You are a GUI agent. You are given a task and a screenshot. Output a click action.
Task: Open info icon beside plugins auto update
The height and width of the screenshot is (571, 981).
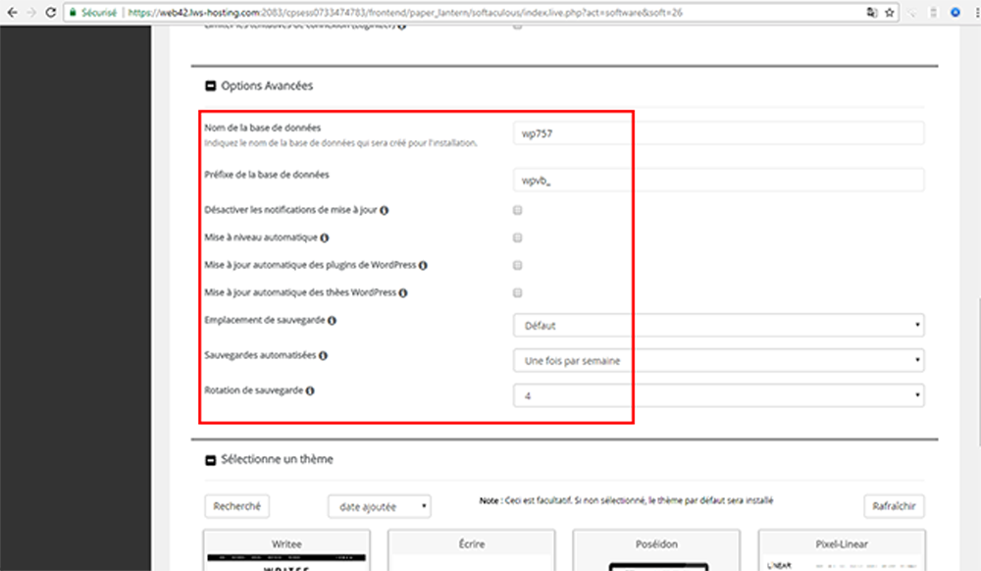(423, 265)
